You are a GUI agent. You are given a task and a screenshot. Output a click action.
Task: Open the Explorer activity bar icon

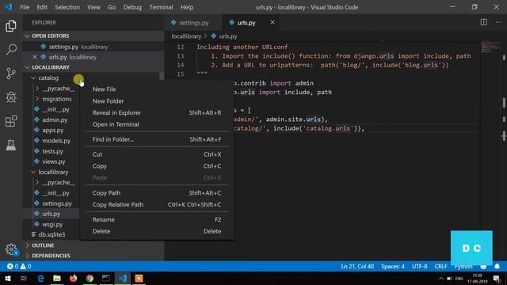pyautogui.click(x=11, y=26)
